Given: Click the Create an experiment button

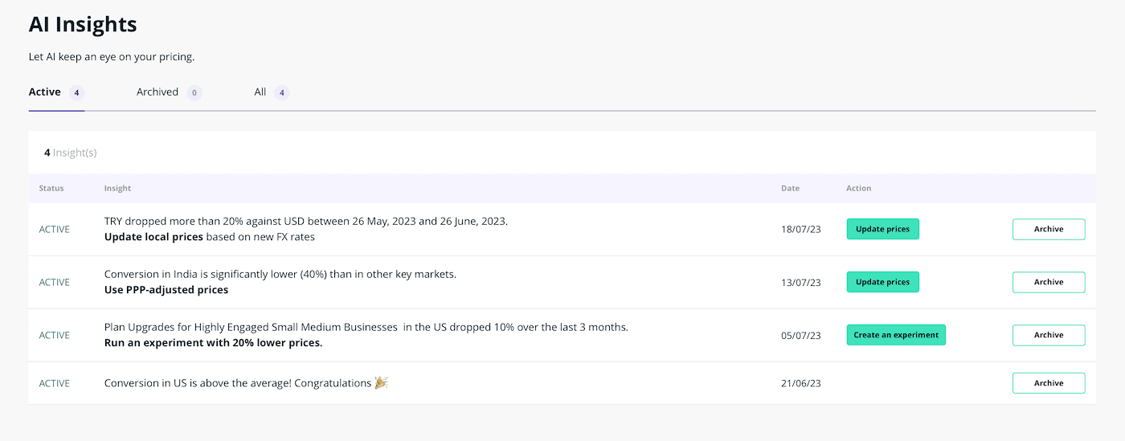Looking at the screenshot, I should point(896,335).
